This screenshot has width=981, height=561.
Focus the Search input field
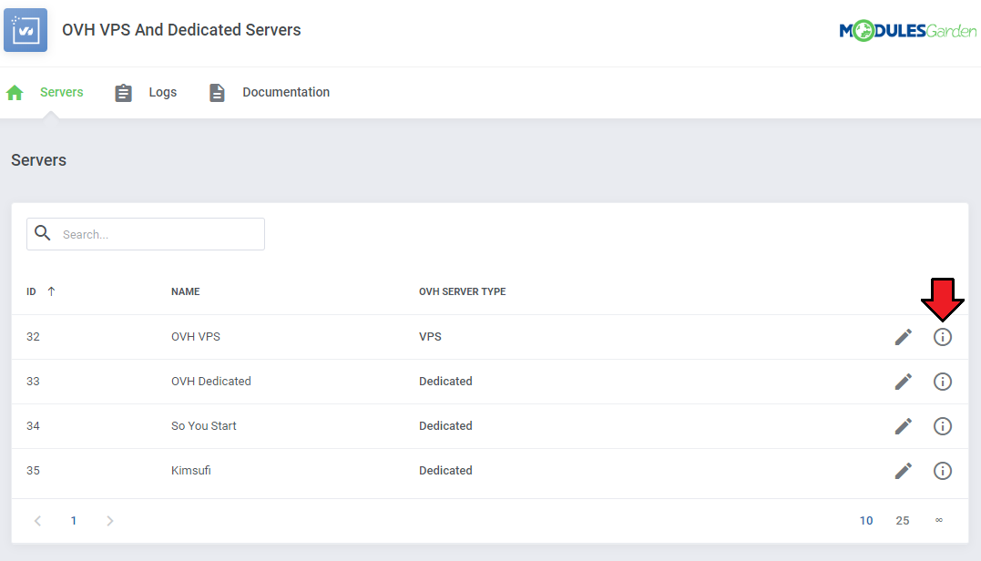146,234
